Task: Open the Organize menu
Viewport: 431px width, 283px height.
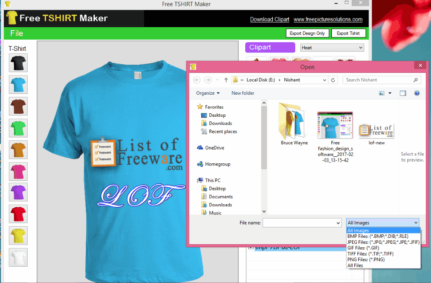Action: tap(208, 93)
